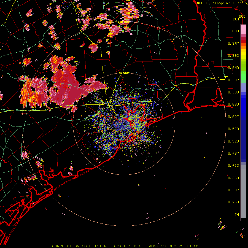Screen dimensions: 248x248
Task: Click the 0.627 scale value
Action: coord(233,117)
